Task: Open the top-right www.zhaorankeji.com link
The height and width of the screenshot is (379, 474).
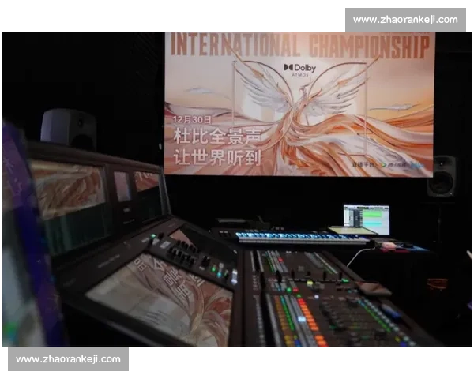Action: 404,19
